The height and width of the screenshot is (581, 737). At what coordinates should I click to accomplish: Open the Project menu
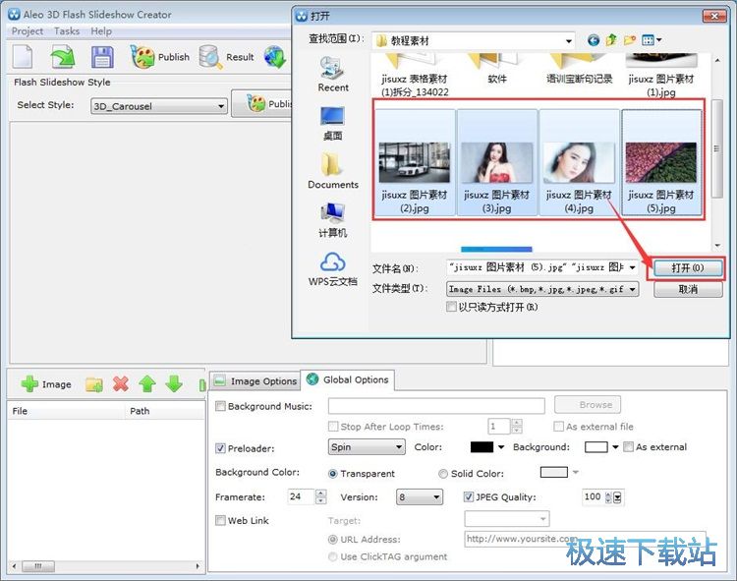pyautogui.click(x=28, y=31)
